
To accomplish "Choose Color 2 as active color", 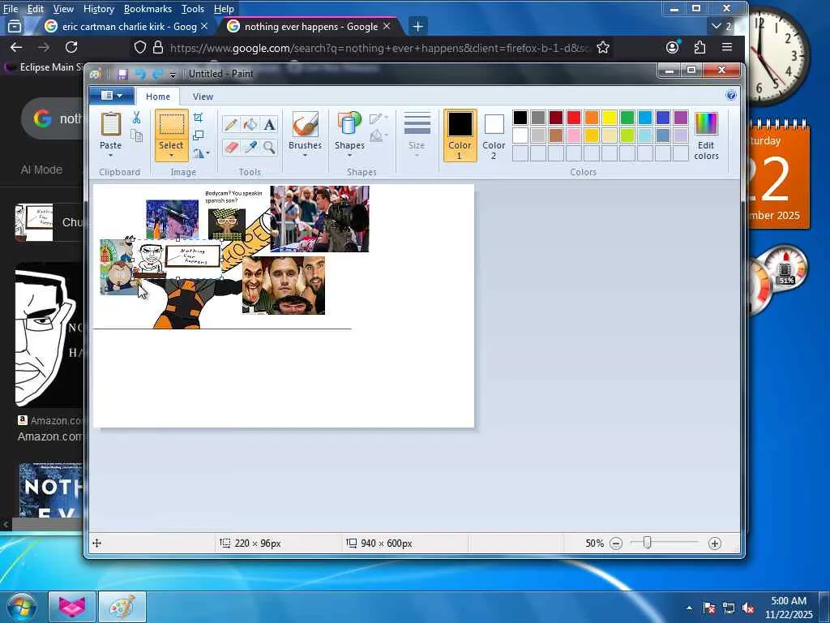I will 494,135.
